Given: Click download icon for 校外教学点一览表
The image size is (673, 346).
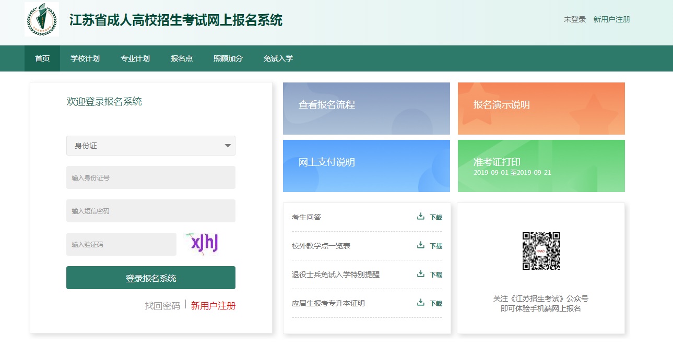Looking at the screenshot, I should [421, 245].
